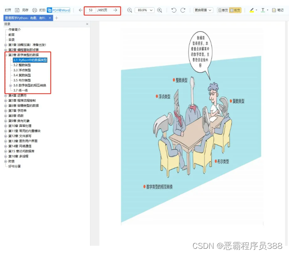Expand 第10章 异常处理

coord(6,126)
